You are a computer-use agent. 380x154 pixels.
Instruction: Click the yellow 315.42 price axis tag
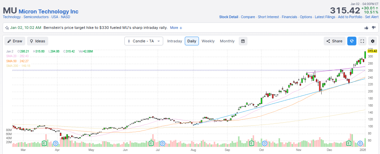point(372,51)
